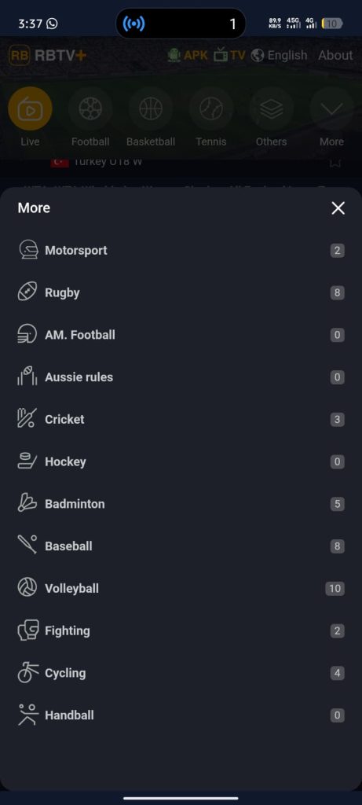
Task: Tap the Volleyball count badge showing 10
Action: point(335,588)
